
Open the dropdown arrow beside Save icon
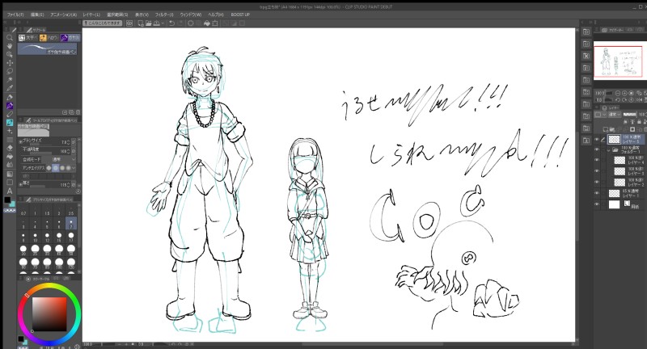163,23
